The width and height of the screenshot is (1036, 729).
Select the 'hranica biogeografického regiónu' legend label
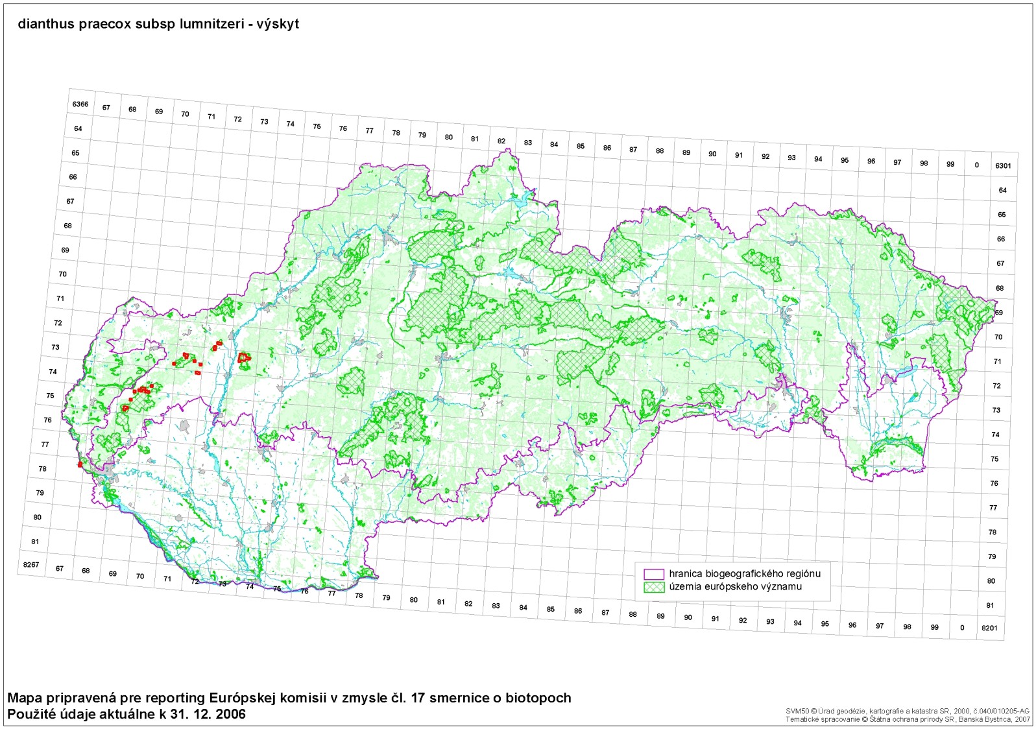[x=745, y=574]
